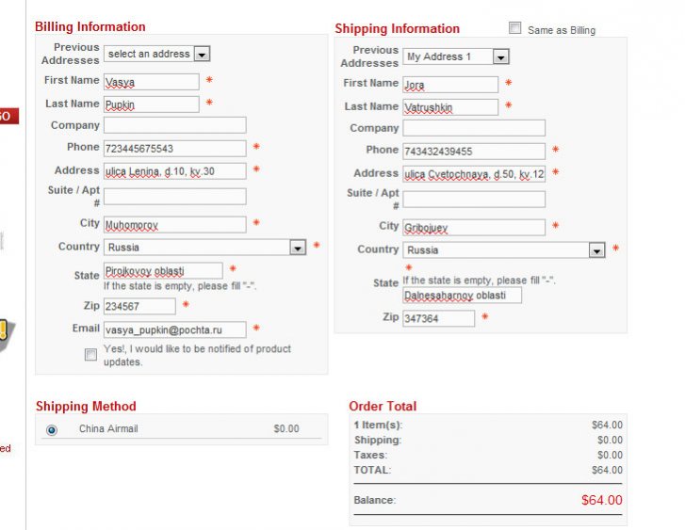Screen dimensions: 685x530
Task: Click the billing State field
Action: tap(163, 271)
